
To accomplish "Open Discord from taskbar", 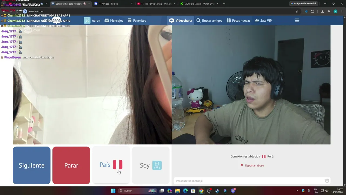I will point(233,191).
